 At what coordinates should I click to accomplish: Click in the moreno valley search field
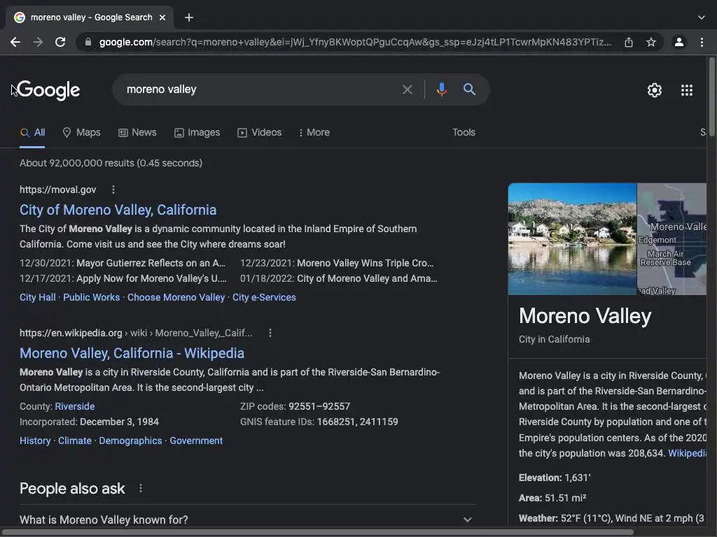click(260, 89)
